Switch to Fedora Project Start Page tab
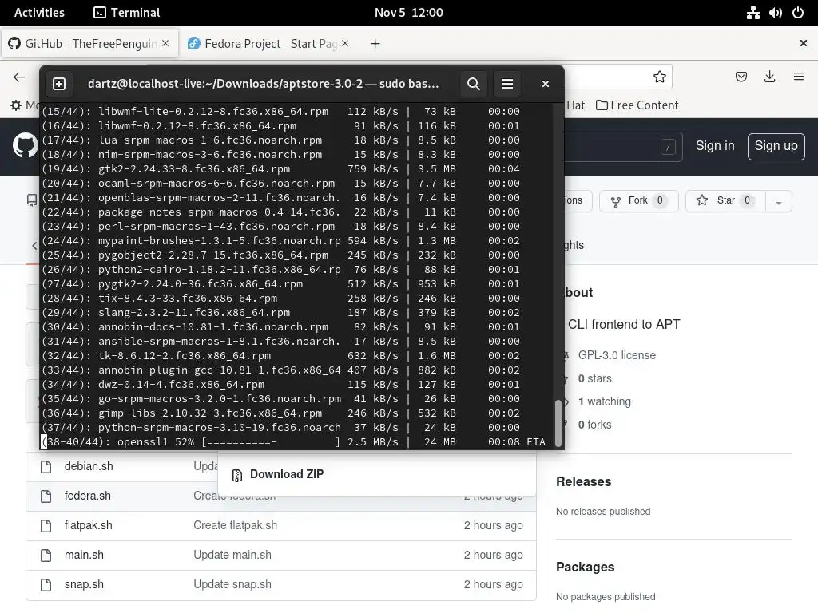 (x=268, y=43)
